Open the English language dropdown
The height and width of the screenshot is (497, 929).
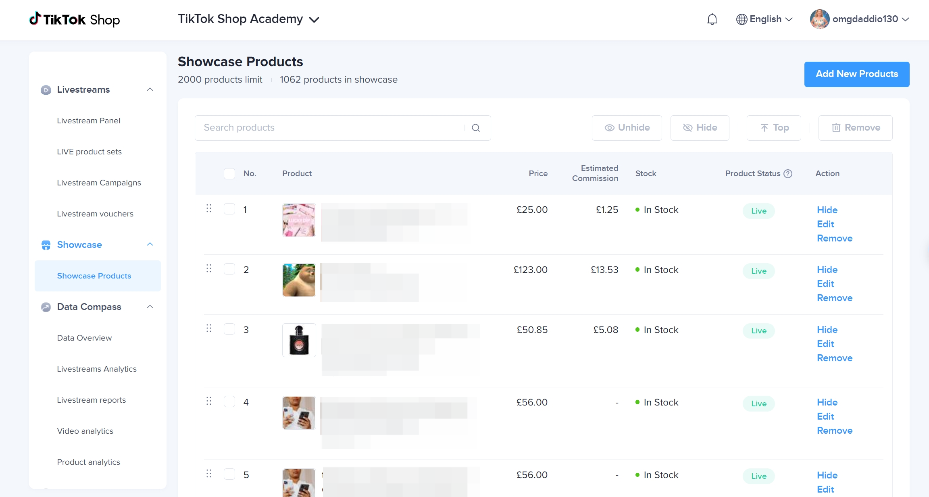point(764,19)
